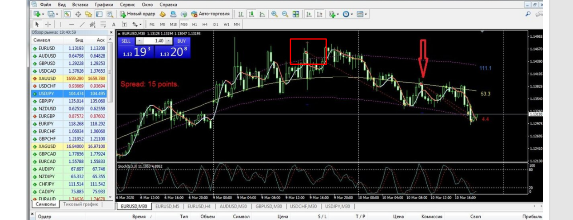Viewport: 573px width, 220px height.
Task: Open the Вставка menu
Action: pos(80,4)
